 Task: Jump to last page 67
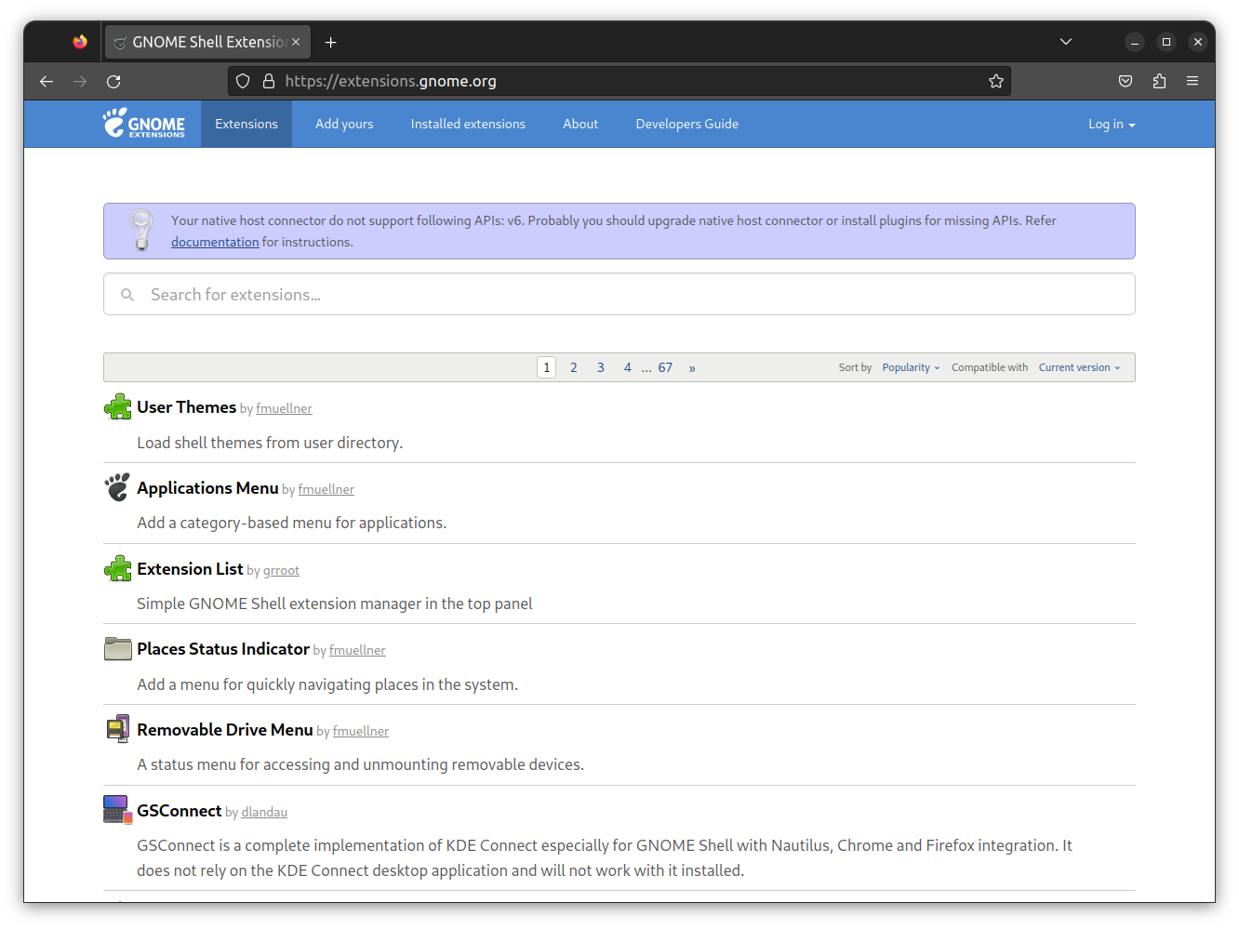click(665, 367)
